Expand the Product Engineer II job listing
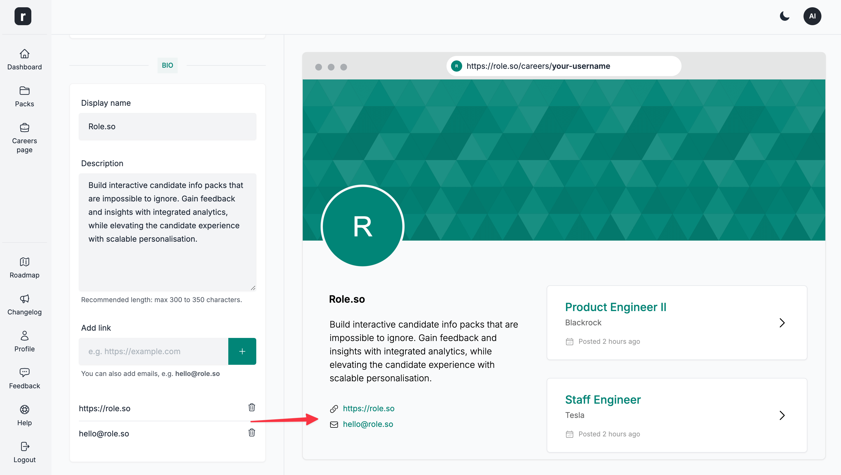Image resolution: width=841 pixels, height=475 pixels. pos(782,323)
